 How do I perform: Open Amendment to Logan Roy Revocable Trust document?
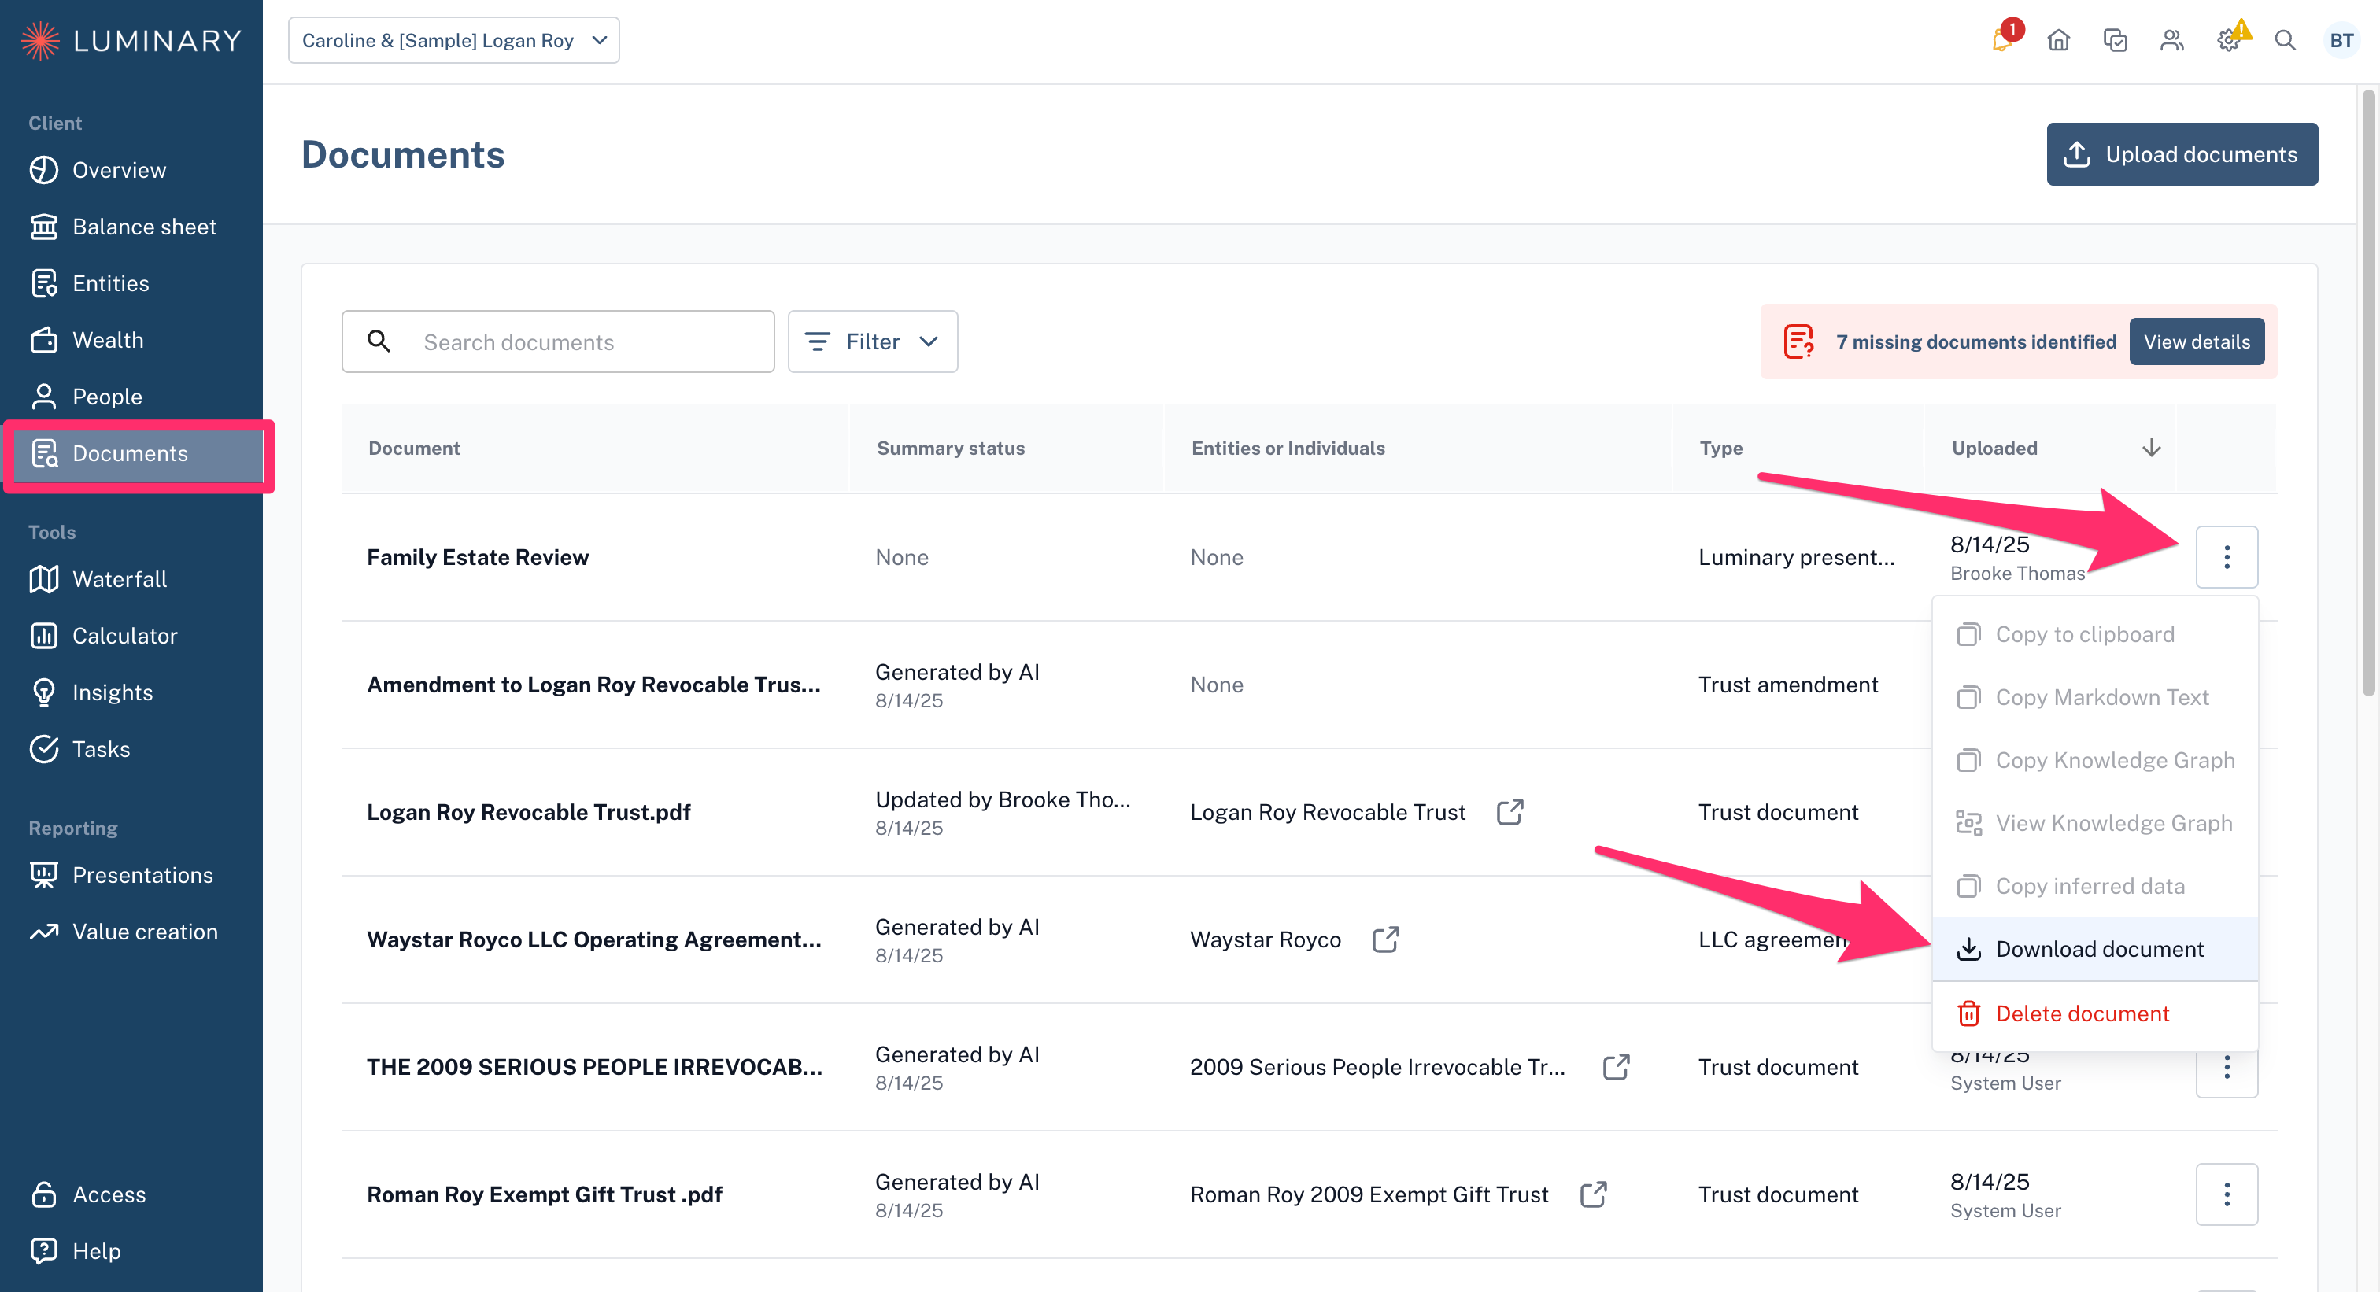pos(593,685)
